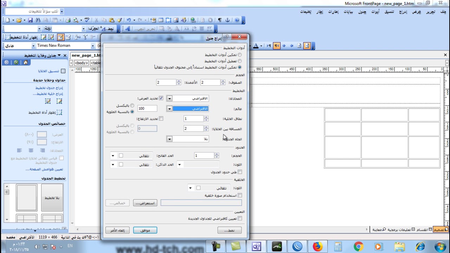Viewport: 450px width, 253px height.
Task: Open the 'عادي' style dropdown
Action: click(33, 46)
